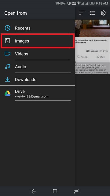
Task: Open the Videos category
Action: (x=37, y=54)
